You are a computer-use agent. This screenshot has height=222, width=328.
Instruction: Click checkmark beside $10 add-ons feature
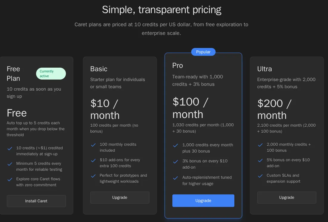(93, 160)
